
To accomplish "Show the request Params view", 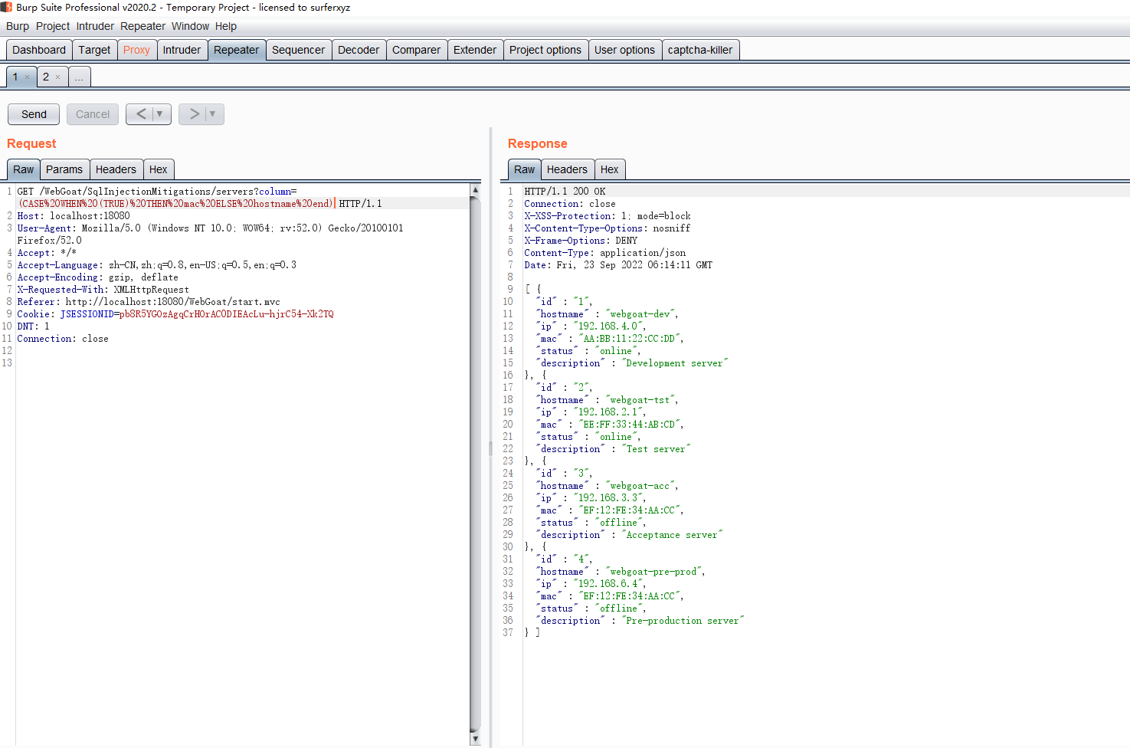I will tap(64, 169).
